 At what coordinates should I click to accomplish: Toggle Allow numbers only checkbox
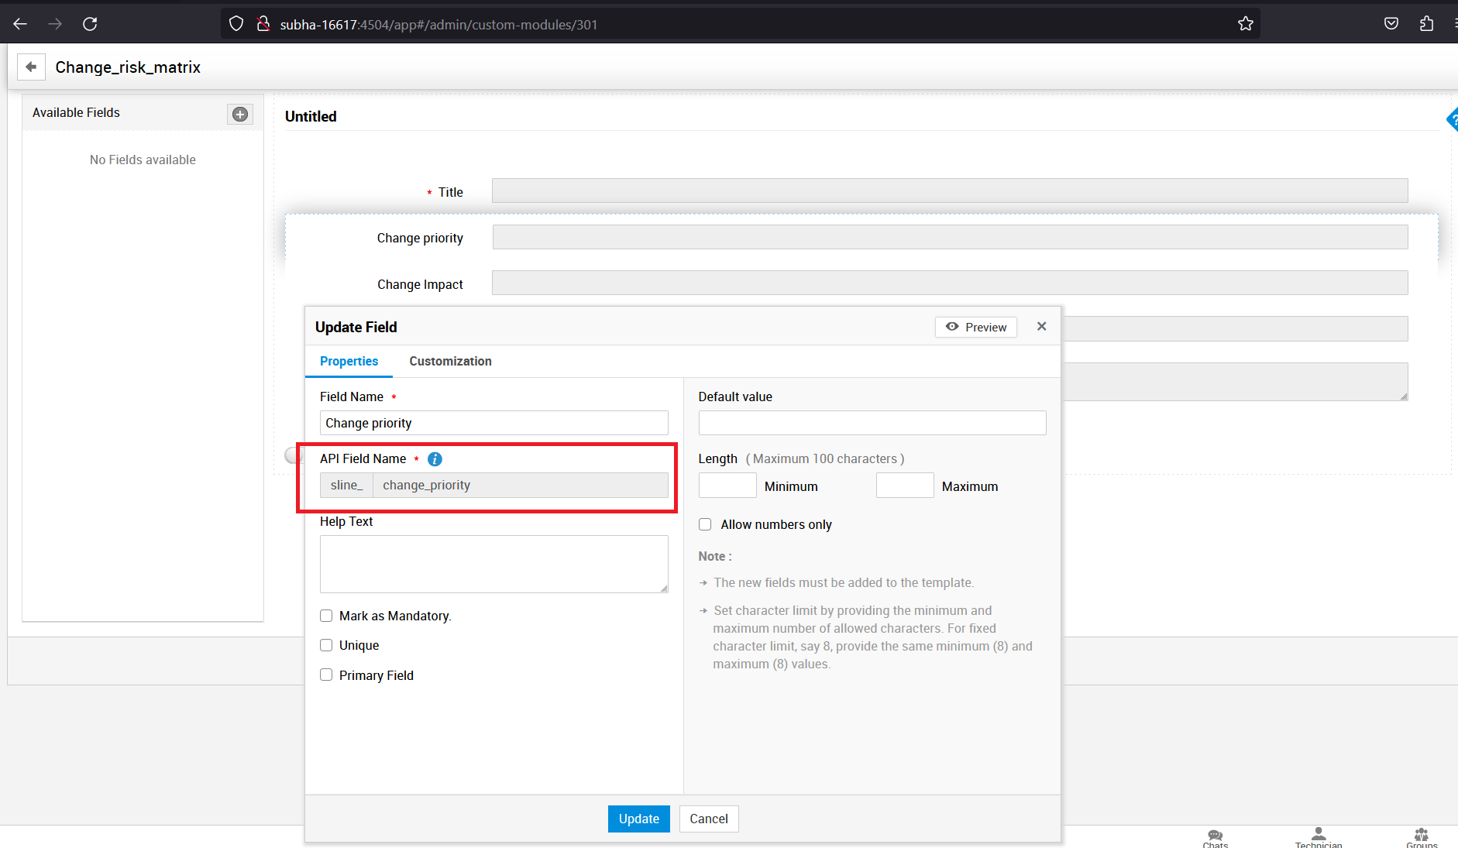pos(705,524)
